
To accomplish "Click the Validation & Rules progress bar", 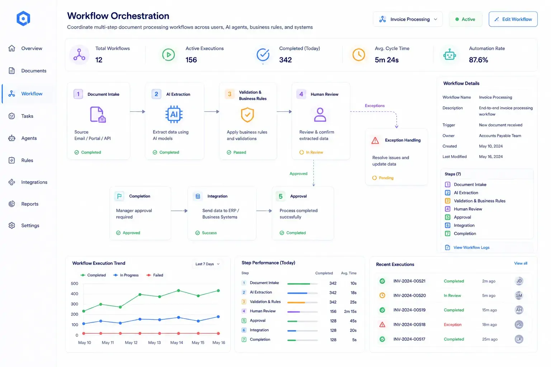I will point(302,302).
